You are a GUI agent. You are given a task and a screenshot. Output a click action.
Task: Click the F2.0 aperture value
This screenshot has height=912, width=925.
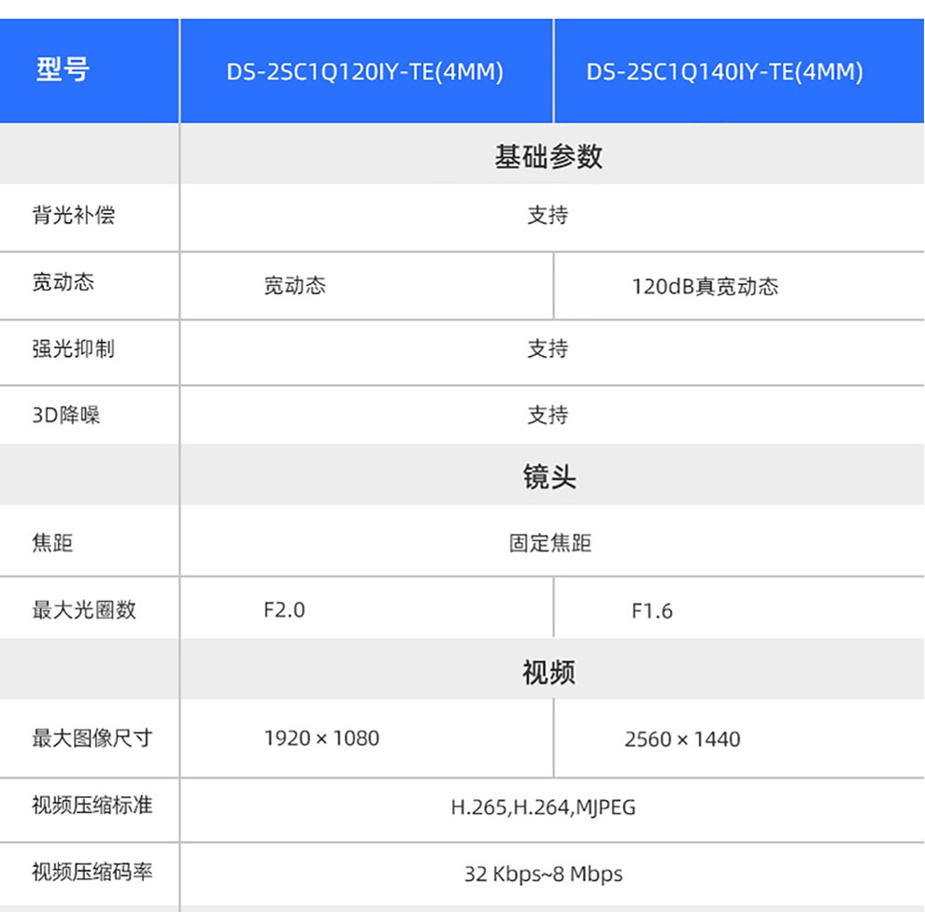[x=284, y=610]
